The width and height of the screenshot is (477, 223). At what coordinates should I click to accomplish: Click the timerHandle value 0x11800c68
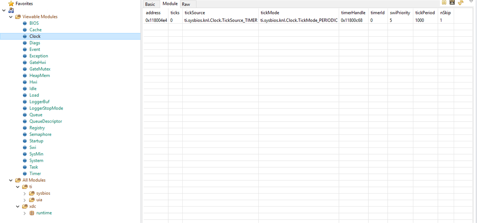[352, 20]
